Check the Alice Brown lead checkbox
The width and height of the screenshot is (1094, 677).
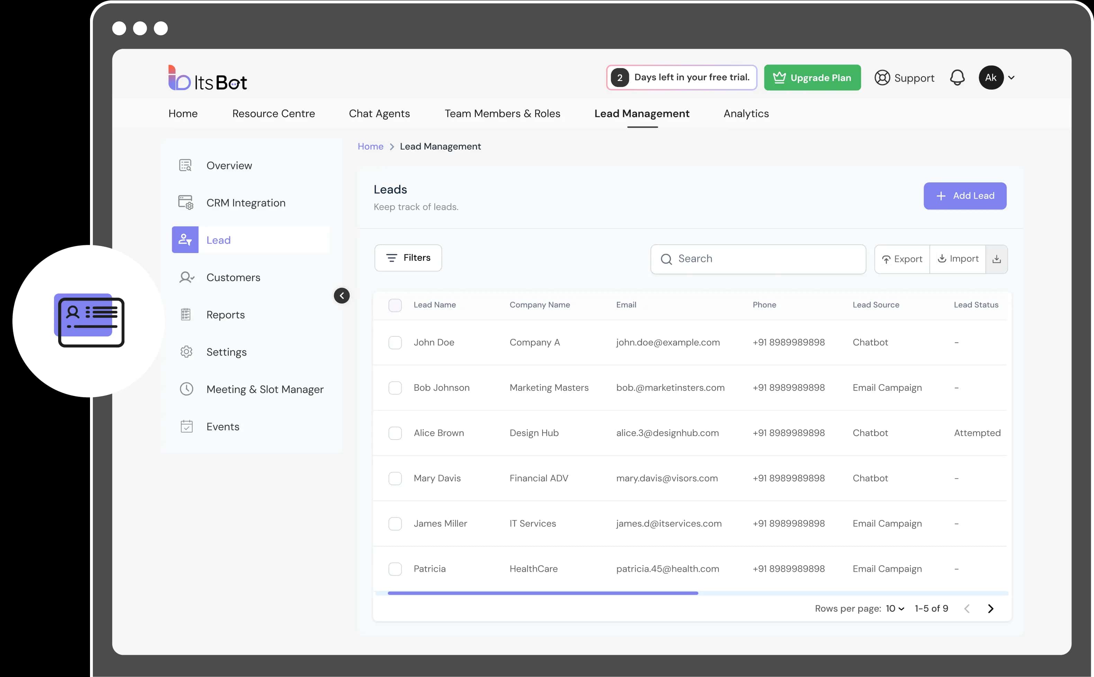tap(395, 433)
